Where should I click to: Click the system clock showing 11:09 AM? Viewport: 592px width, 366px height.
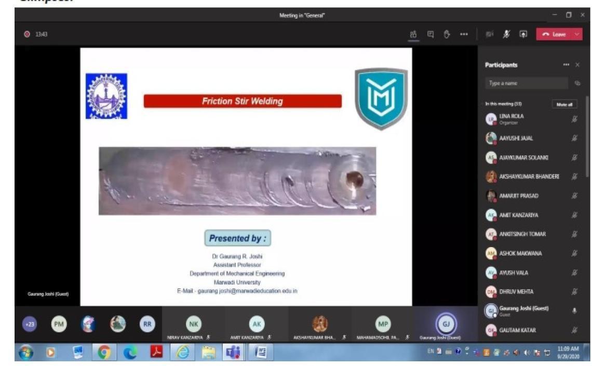(x=568, y=353)
